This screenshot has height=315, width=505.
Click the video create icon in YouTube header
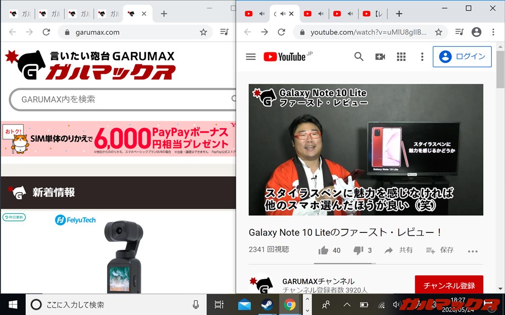(380, 56)
